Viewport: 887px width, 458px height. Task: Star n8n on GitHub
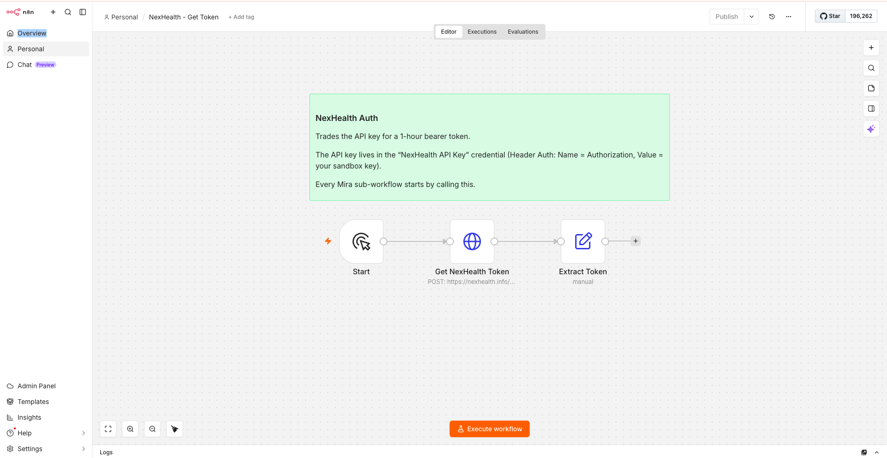tap(830, 16)
